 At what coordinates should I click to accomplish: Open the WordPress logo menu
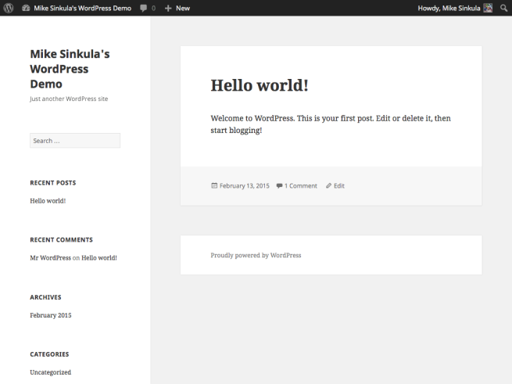9,8
